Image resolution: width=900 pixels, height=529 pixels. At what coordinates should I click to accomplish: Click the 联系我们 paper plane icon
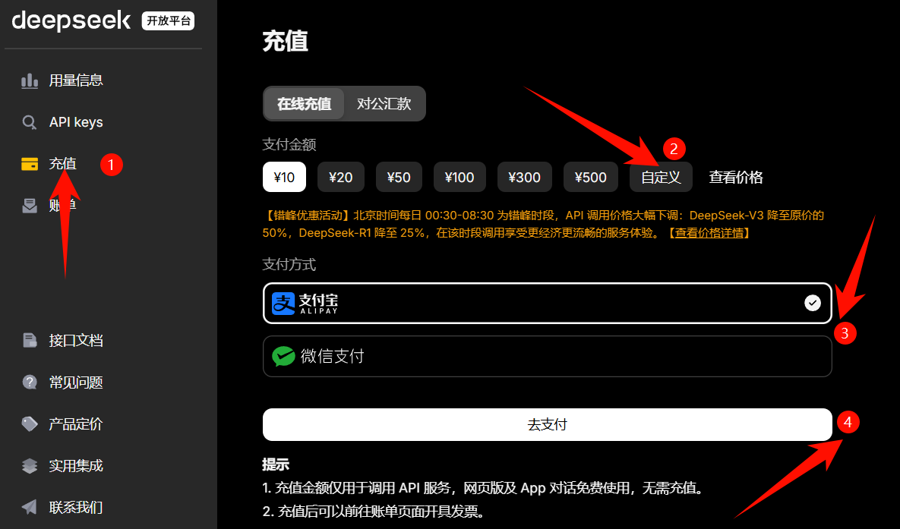(x=30, y=507)
